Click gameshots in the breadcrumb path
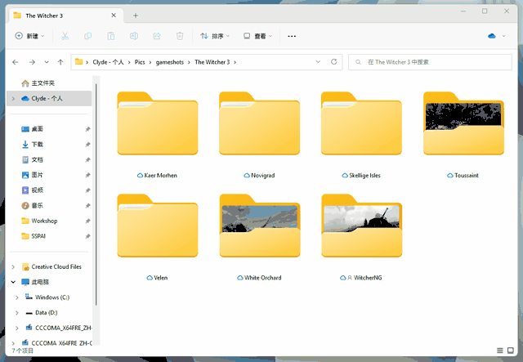Viewport: 523px width, 362px height. click(x=172, y=62)
